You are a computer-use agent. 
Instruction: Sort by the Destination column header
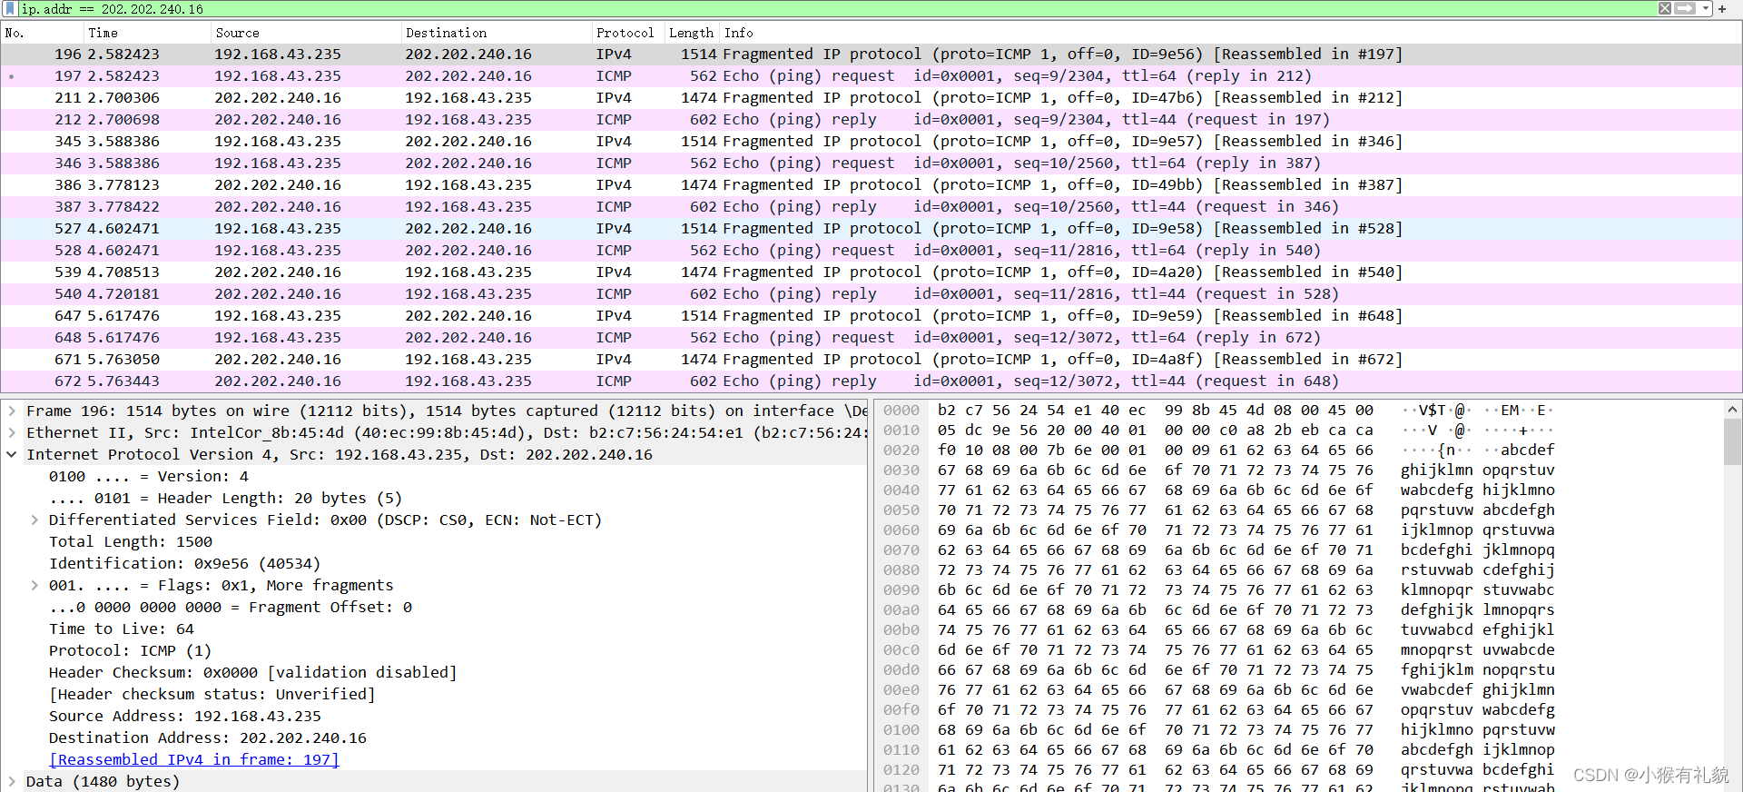click(x=497, y=33)
